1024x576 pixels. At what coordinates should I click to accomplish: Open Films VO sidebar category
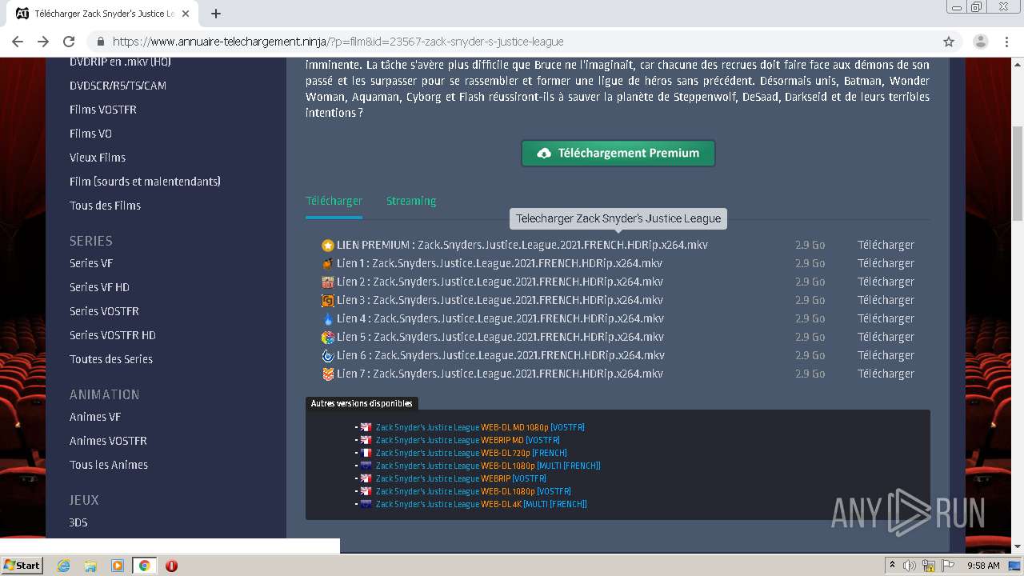pyautogui.click(x=90, y=134)
